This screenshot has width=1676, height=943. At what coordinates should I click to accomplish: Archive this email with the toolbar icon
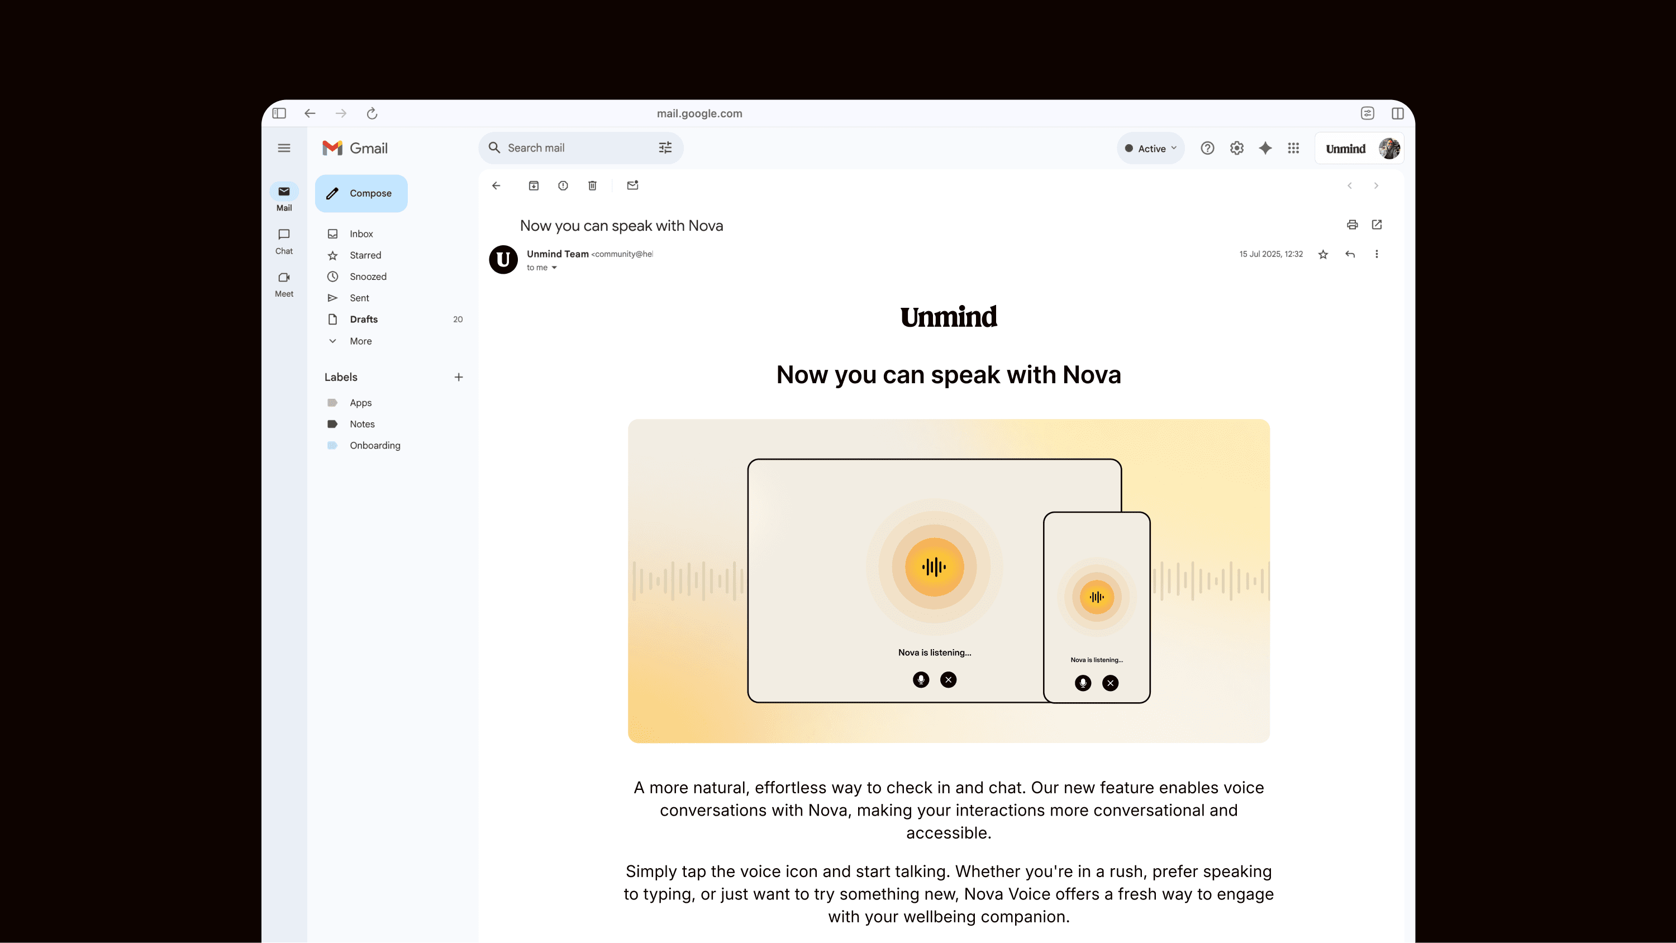pyautogui.click(x=534, y=185)
